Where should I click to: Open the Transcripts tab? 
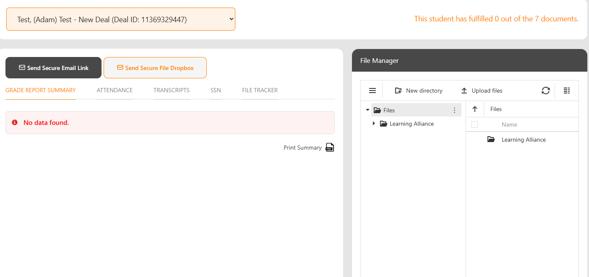tap(171, 90)
